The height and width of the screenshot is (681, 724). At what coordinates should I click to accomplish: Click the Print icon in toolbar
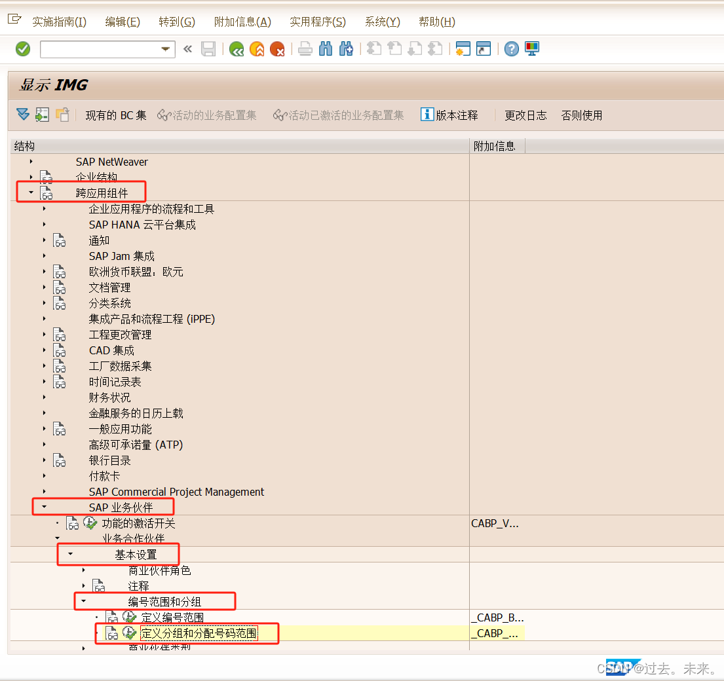[305, 49]
